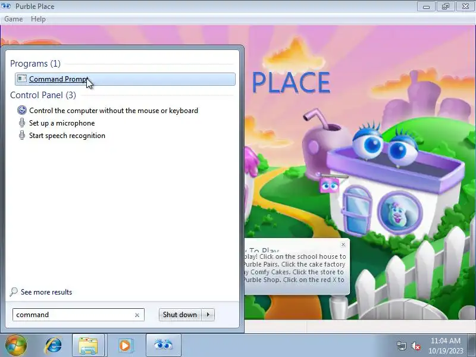476x357 pixels.
Task: Click microphone icon next to 'Start speech recognition'
Action: tap(22, 136)
